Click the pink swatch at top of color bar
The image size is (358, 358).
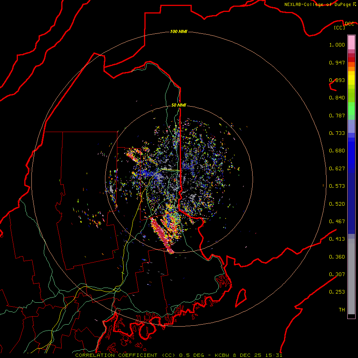[x=351, y=43]
